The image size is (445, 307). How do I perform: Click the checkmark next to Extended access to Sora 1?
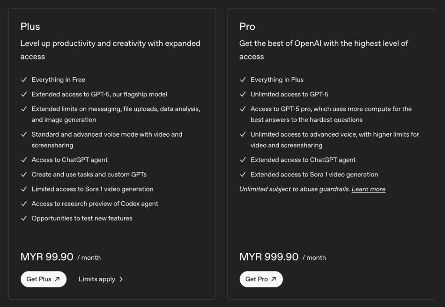click(x=243, y=174)
